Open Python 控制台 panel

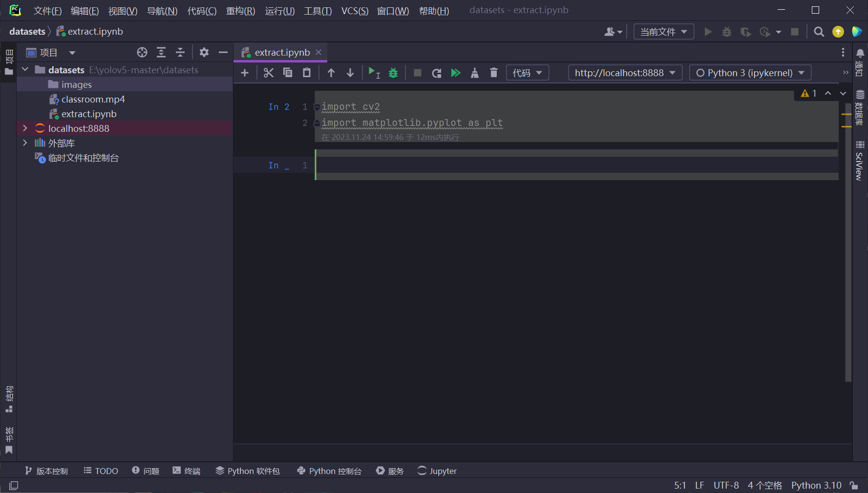pyautogui.click(x=329, y=471)
